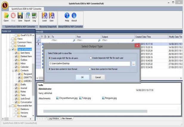This screenshot has height=127, width=184.
Task: Click the search icon in To filter
Action: coord(74,40)
